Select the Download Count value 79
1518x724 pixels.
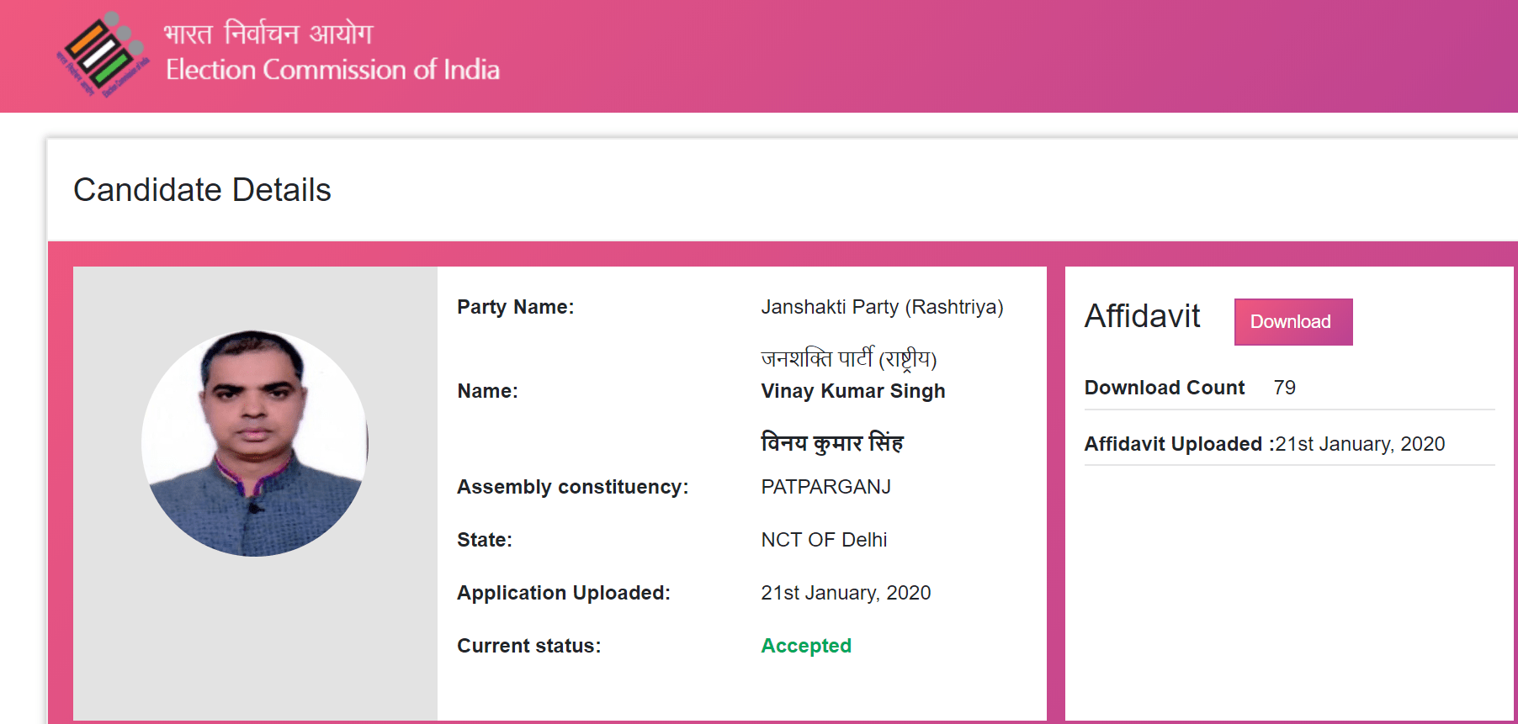tap(1284, 388)
